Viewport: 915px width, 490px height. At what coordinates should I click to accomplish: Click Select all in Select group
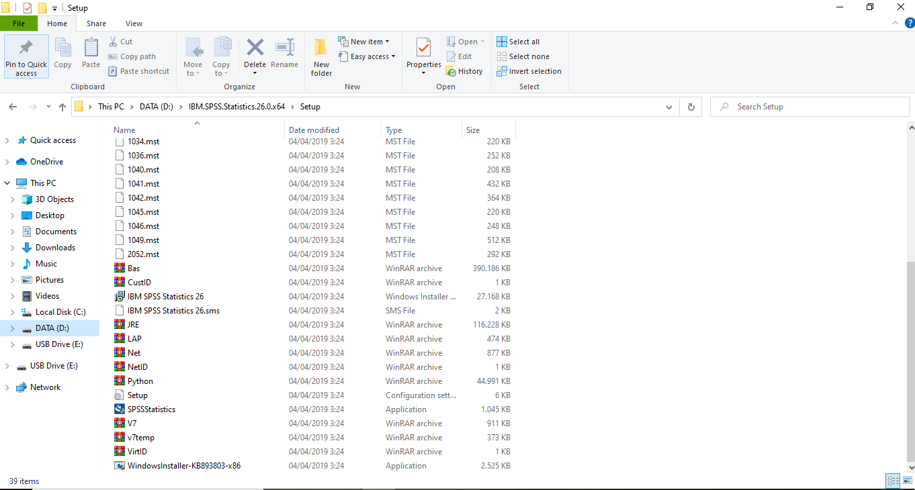pos(518,42)
